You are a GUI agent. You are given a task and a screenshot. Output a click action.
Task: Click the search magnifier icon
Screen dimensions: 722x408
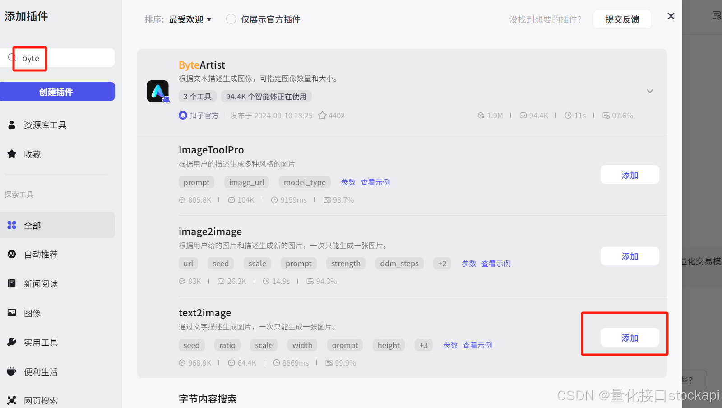(12, 58)
